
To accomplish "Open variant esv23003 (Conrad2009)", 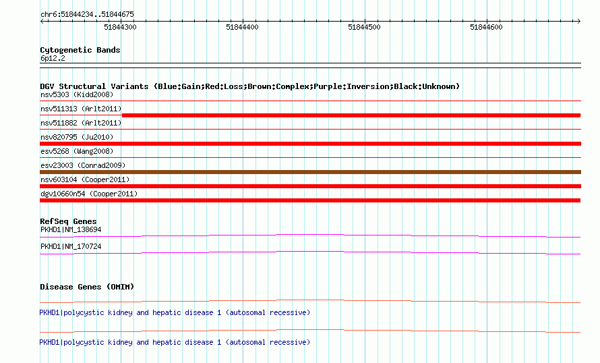I will pos(83,165).
